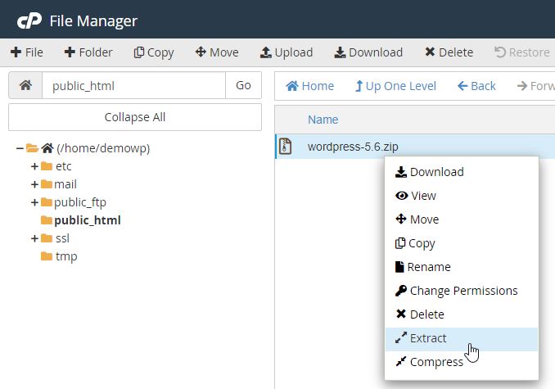
Task: Collapse the /home/demowp root node
Action: tap(20, 148)
